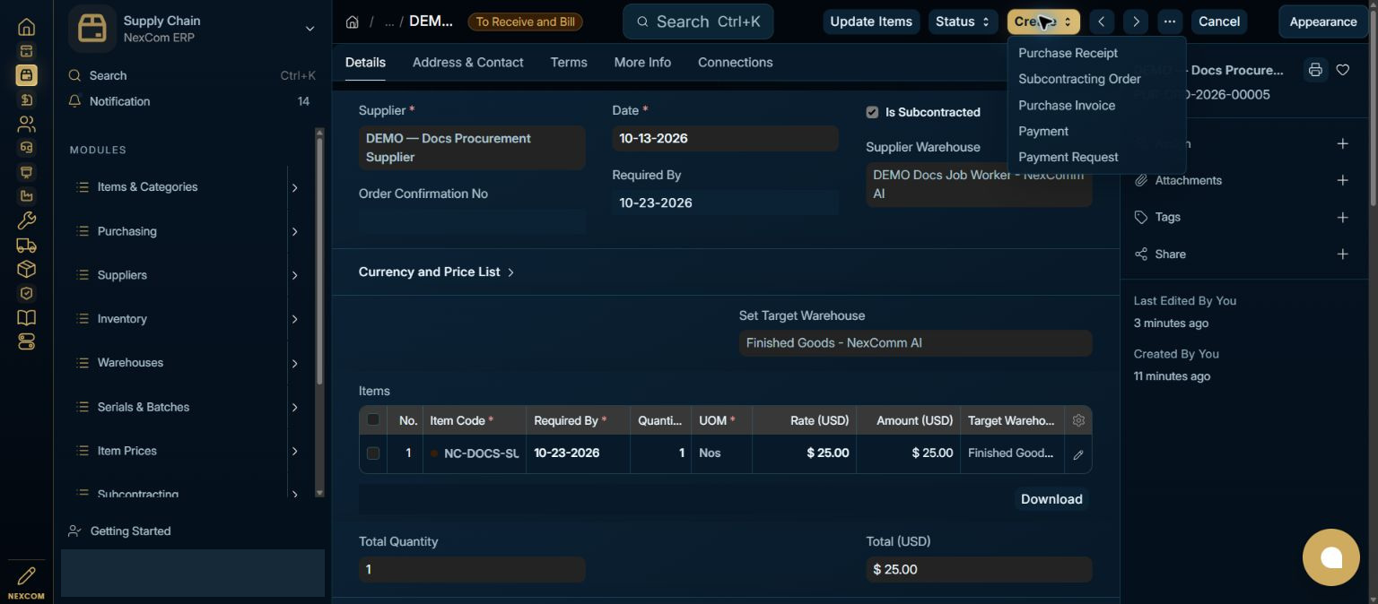1378x604 pixels.
Task: Expand the Inventory module
Action: click(x=294, y=319)
